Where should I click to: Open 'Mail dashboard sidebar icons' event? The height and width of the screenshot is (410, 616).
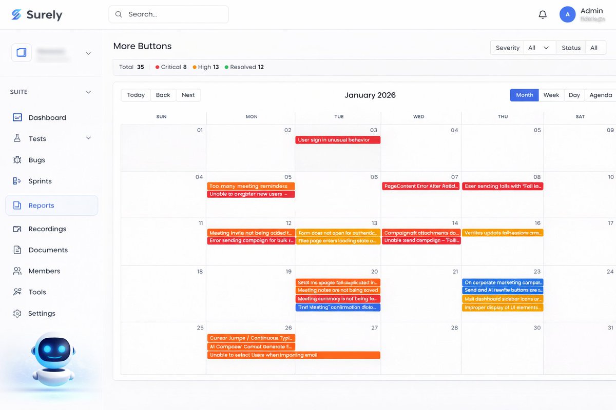[x=503, y=299]
